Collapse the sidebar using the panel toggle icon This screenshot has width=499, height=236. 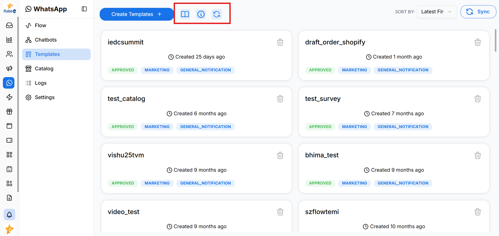tap(84, 9)
